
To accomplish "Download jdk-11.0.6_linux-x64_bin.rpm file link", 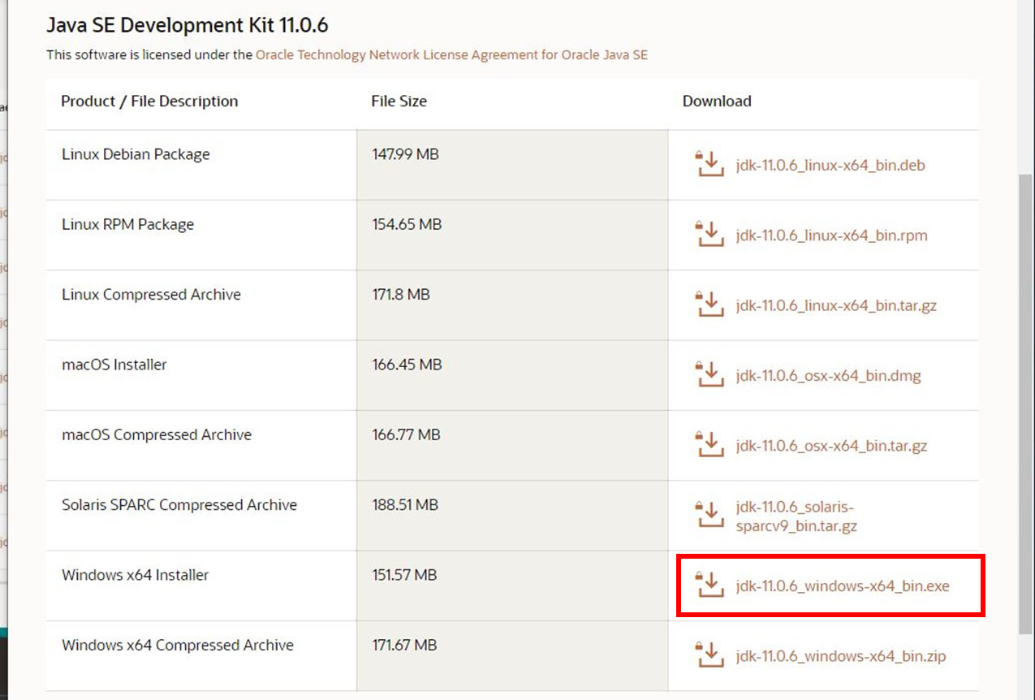I will [x=831, y=235].
